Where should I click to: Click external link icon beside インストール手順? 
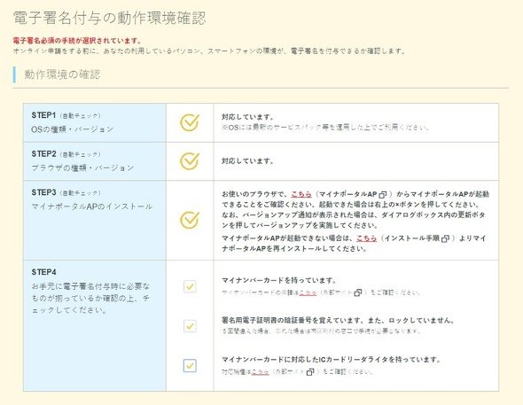[445, 238]
